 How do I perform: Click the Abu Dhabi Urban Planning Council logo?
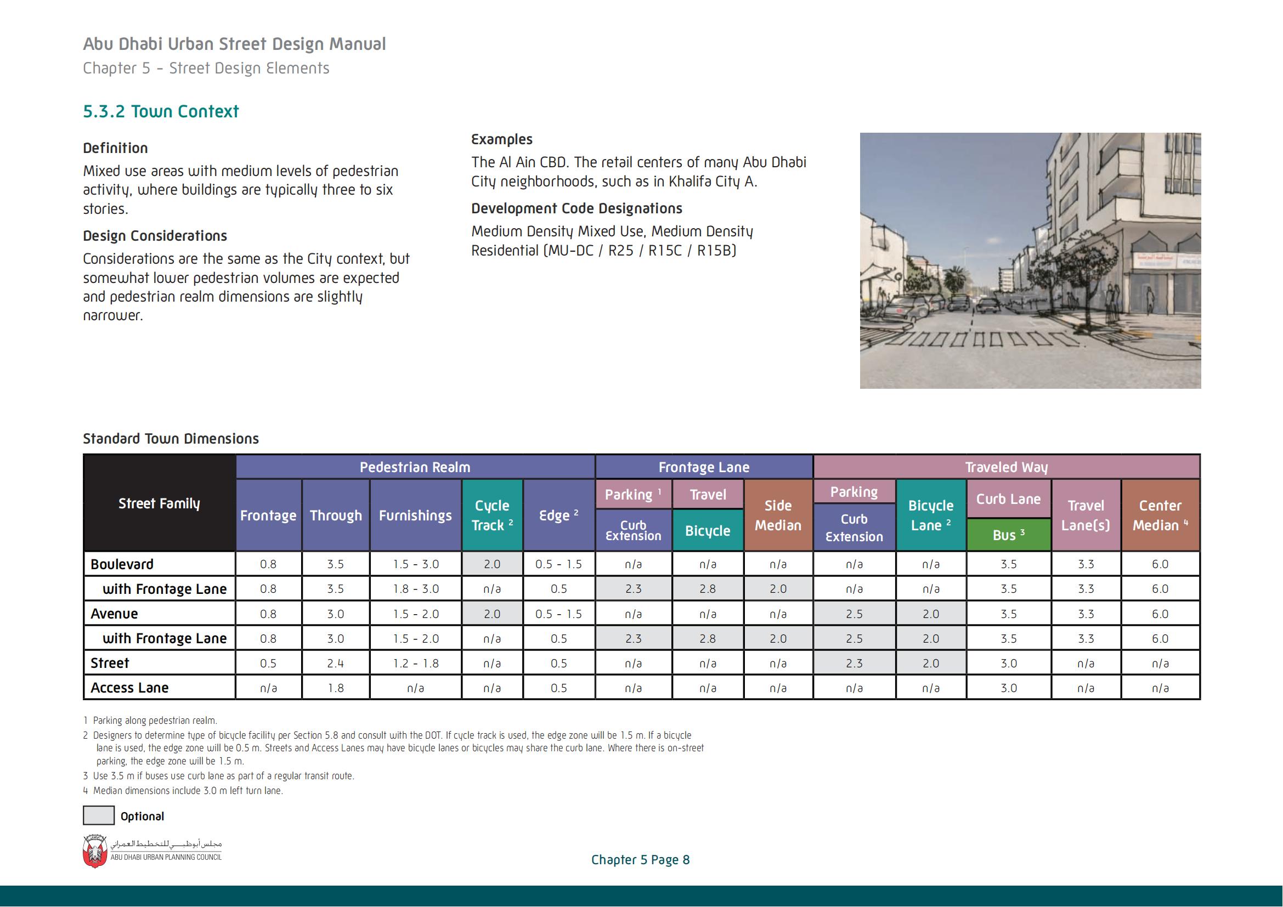(152, 852)
